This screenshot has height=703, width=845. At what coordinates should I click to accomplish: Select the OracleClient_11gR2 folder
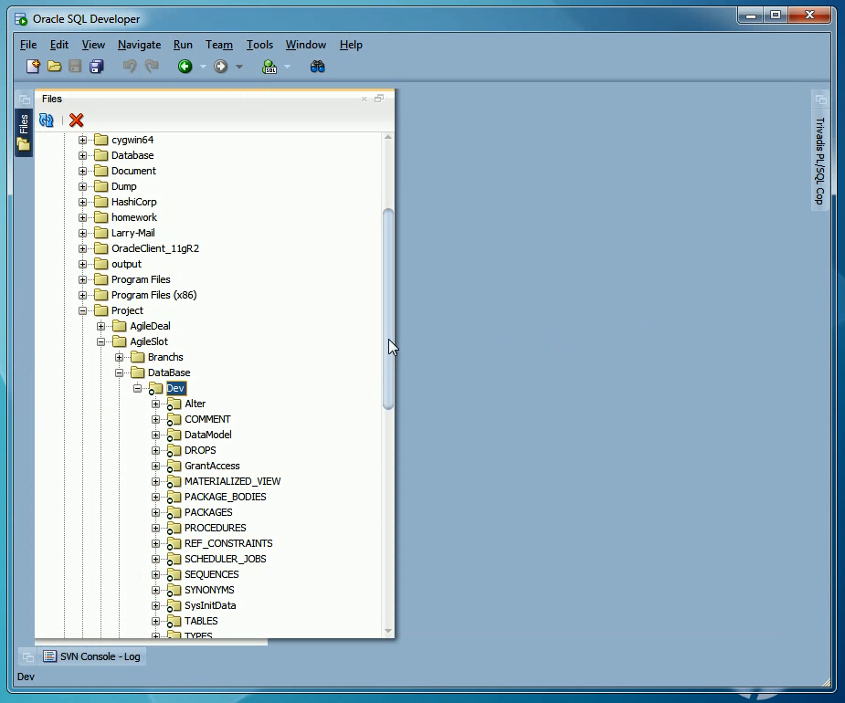tap(155, 248)
